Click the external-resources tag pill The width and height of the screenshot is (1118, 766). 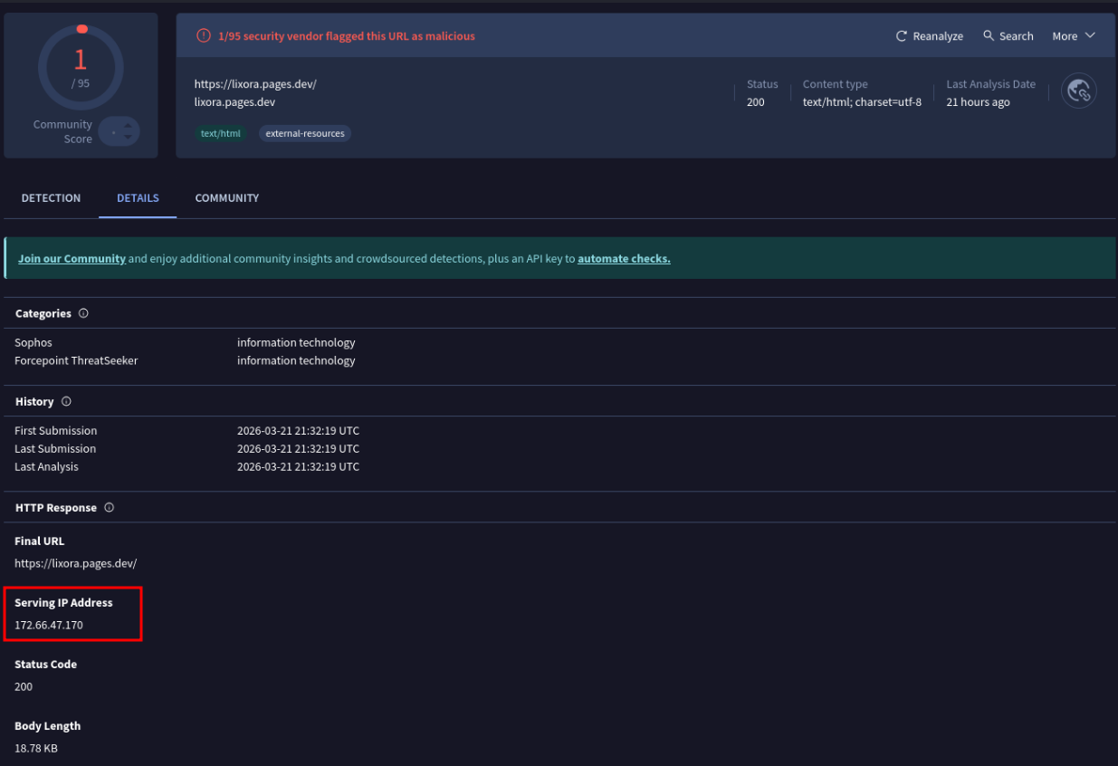click(305, 133)
